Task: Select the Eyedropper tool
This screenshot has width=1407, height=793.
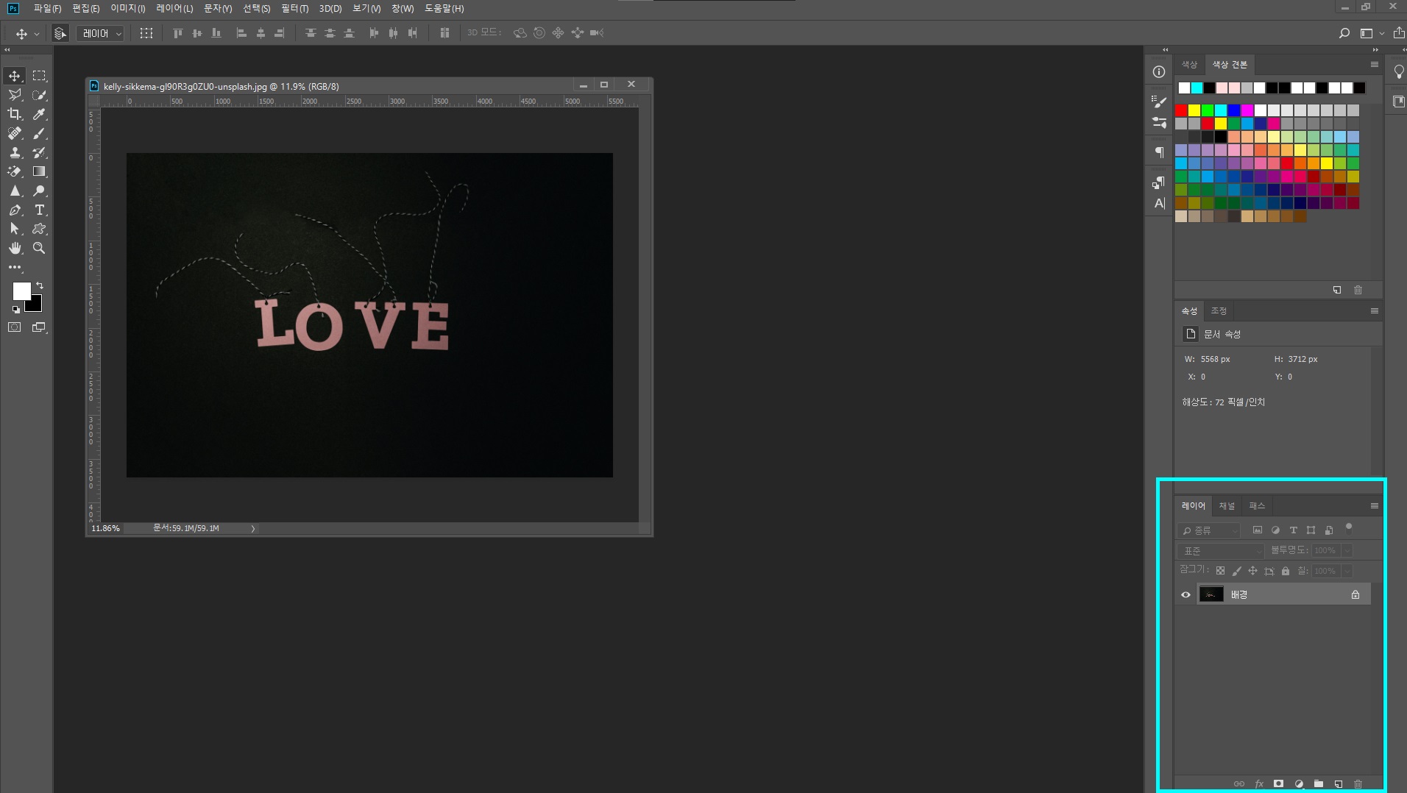Action: [x=39, y=114]
